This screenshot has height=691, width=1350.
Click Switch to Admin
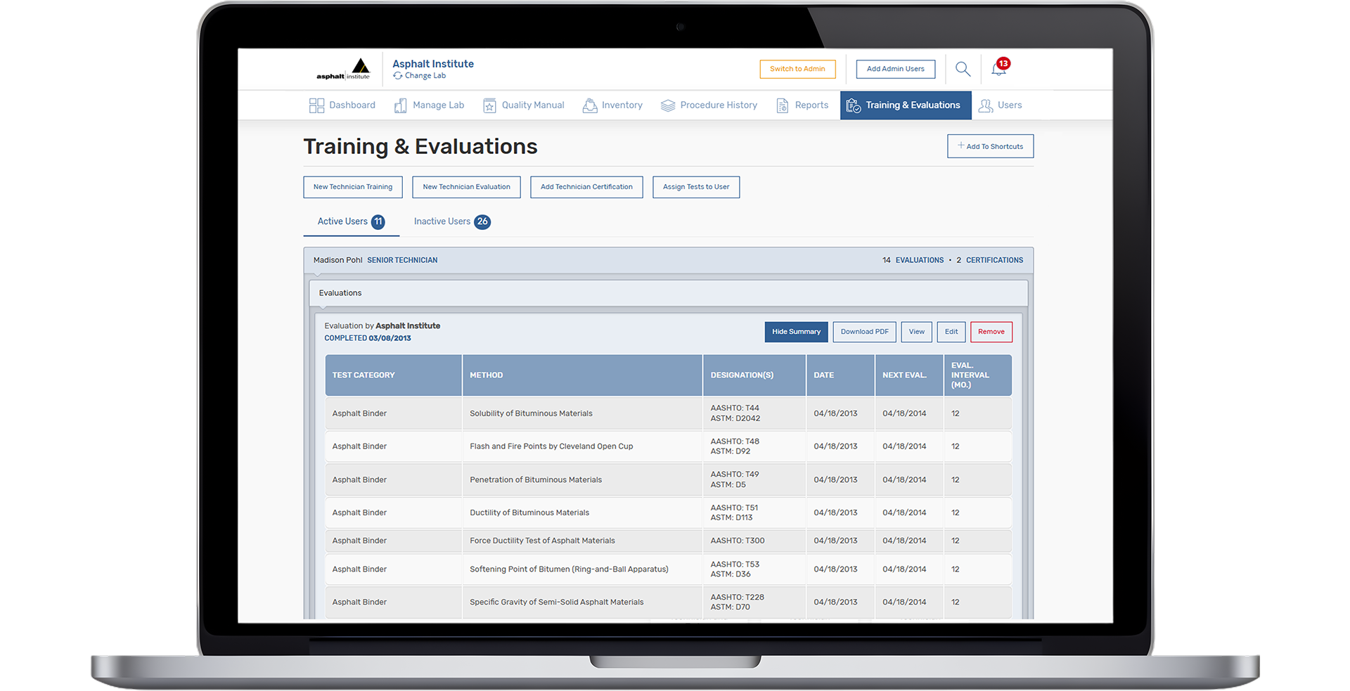[797, 69]
